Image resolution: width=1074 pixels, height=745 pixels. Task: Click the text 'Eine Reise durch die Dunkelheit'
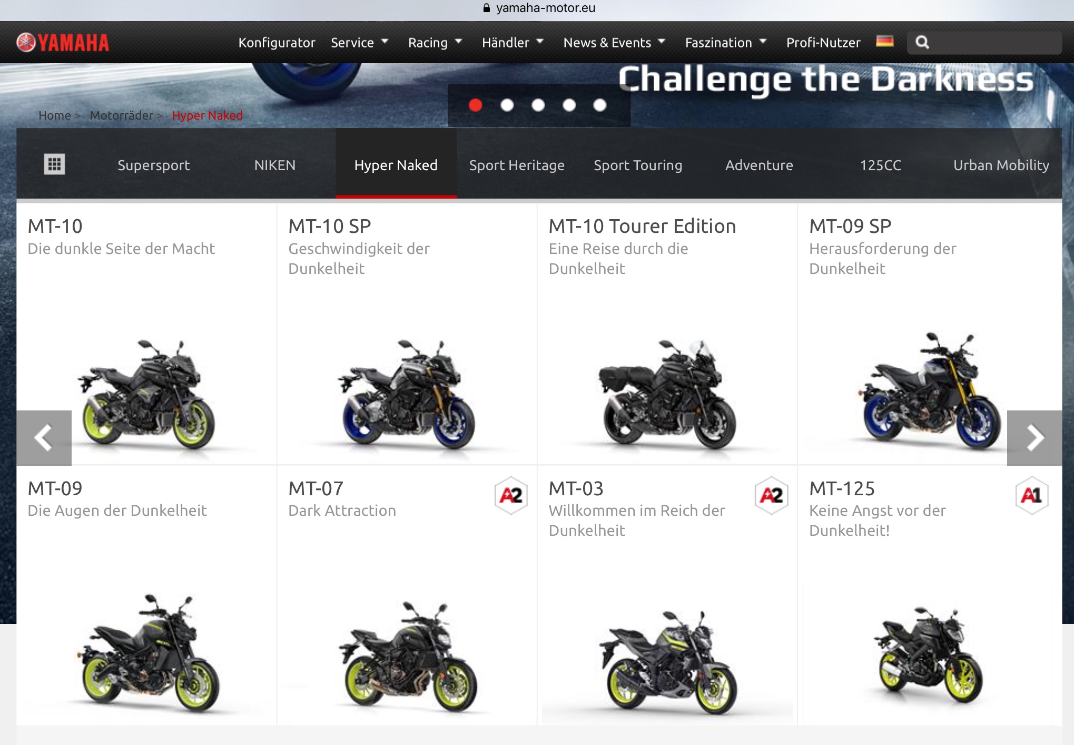(618, 259)
